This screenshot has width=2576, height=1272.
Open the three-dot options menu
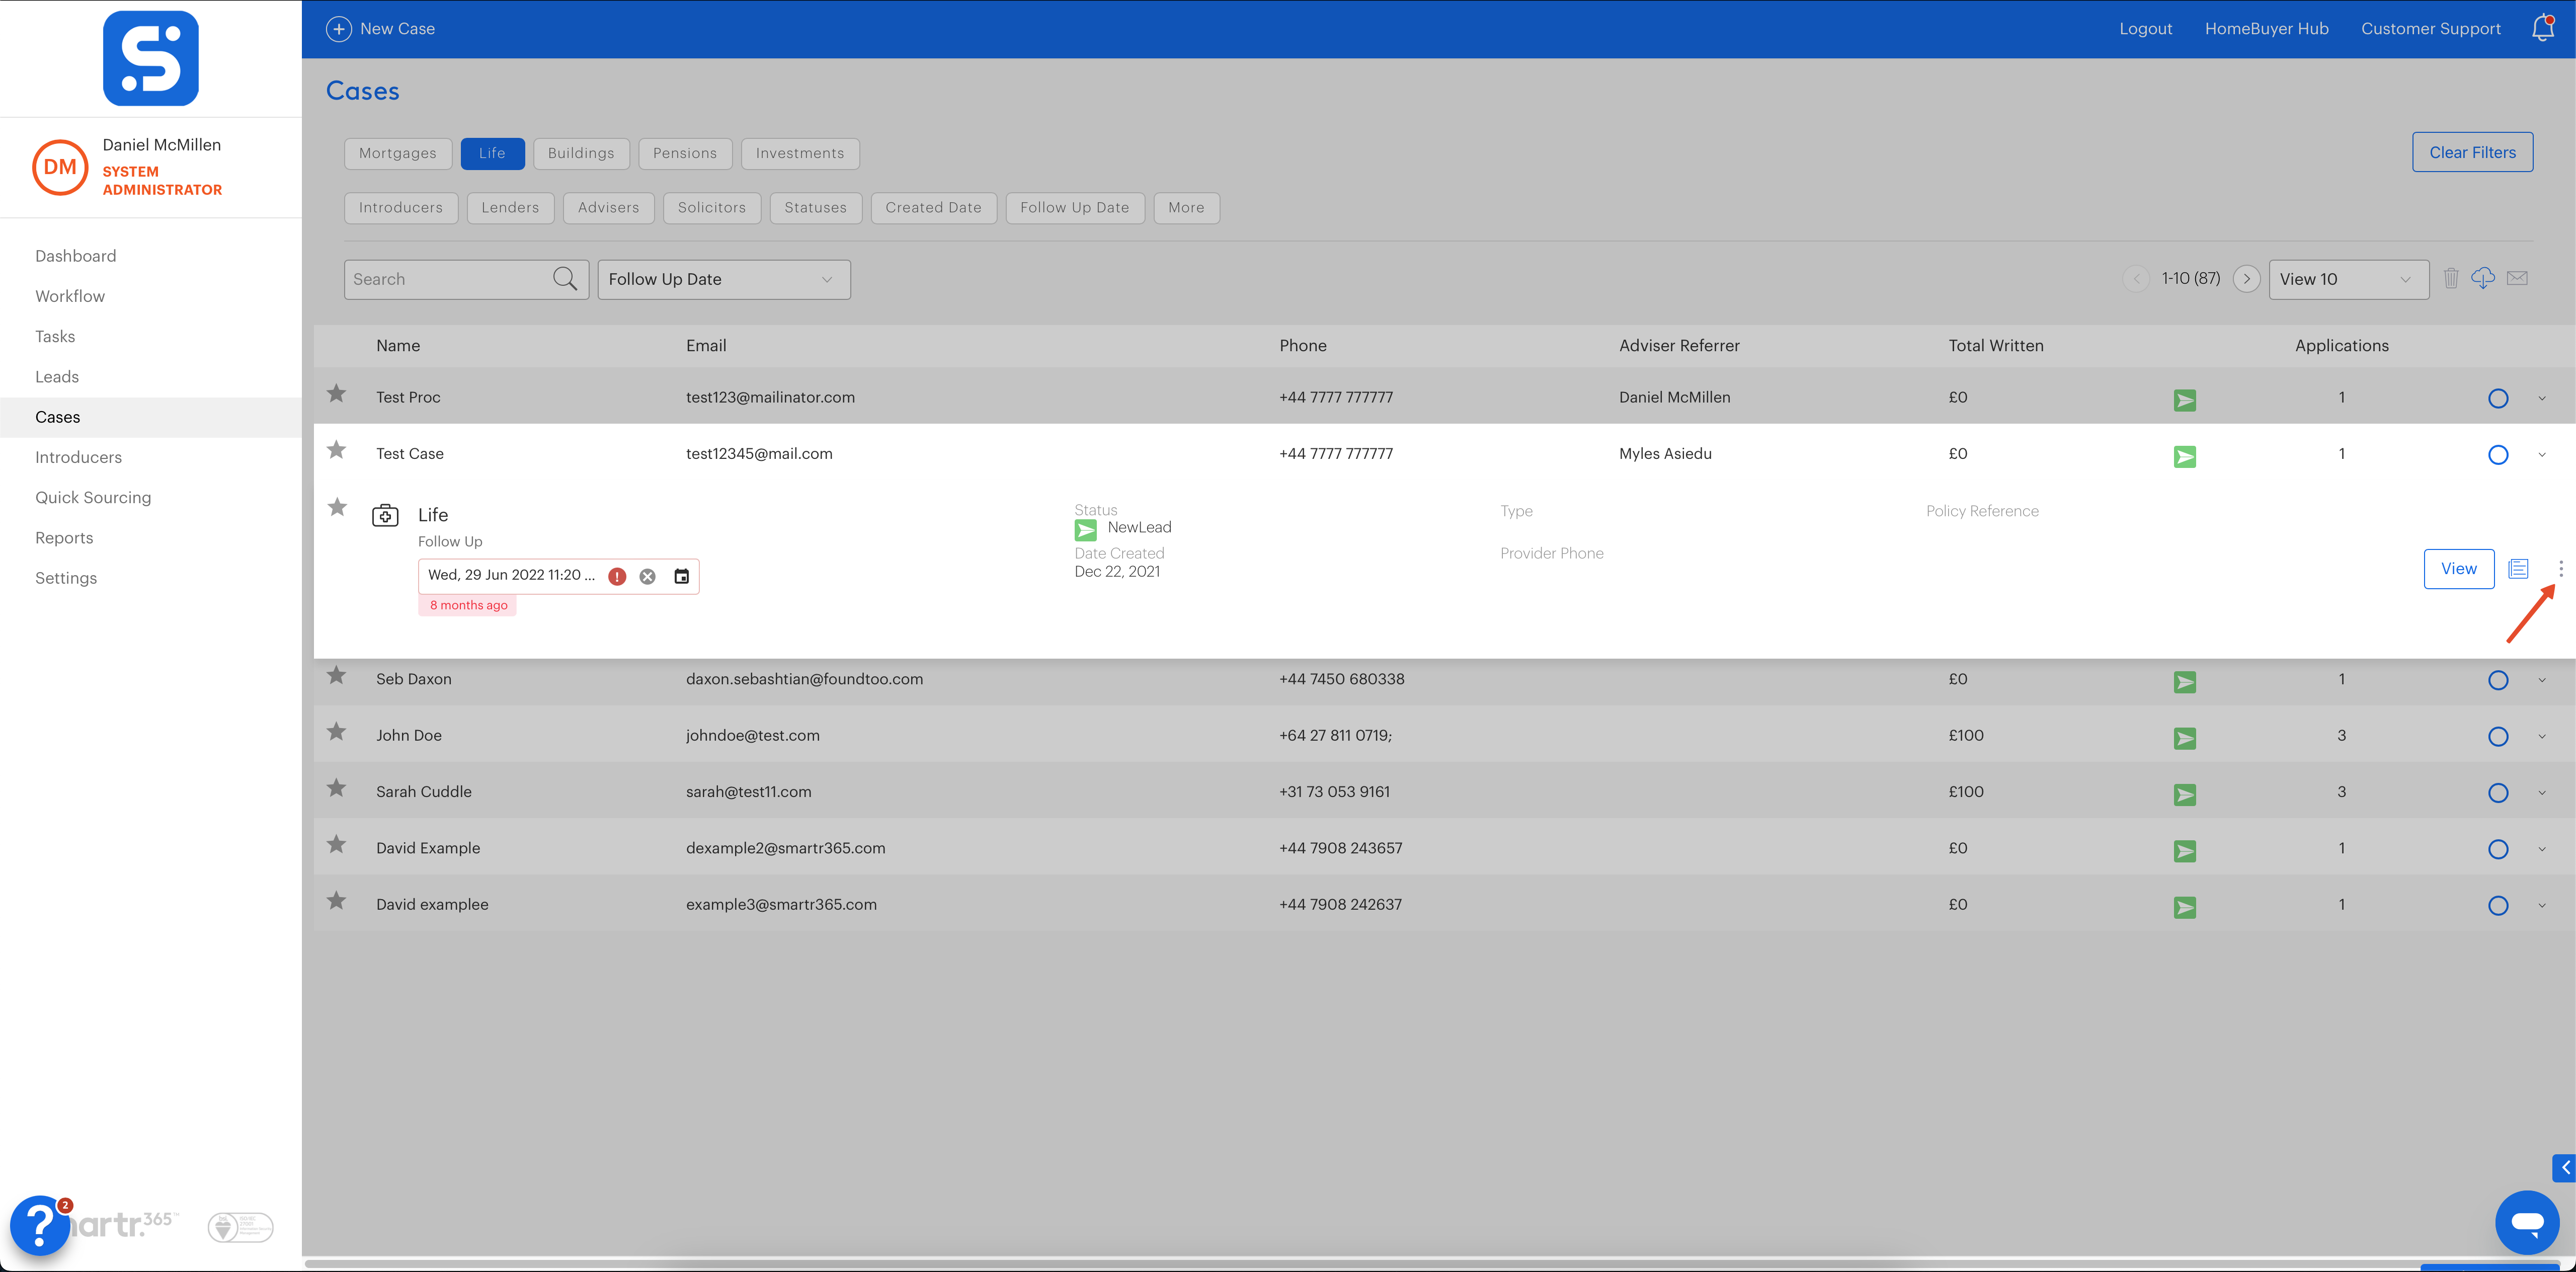tap(2561, 569)
